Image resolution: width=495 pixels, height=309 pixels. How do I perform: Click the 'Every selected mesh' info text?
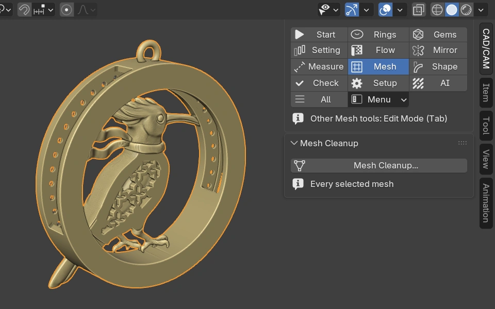click(352, 184)
